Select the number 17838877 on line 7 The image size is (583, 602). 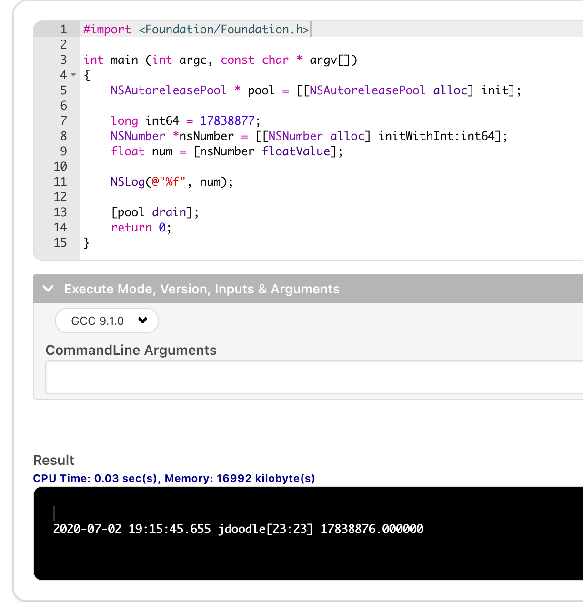tap(228, 120)
